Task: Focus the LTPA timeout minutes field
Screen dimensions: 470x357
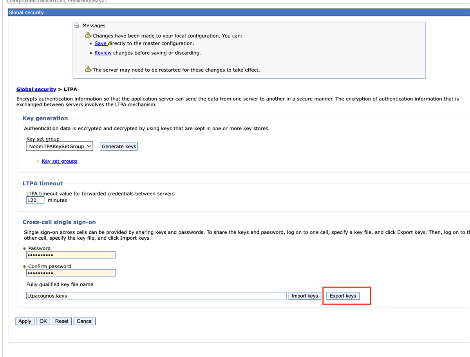Action: pyautogui.click(x=35, y=200)
